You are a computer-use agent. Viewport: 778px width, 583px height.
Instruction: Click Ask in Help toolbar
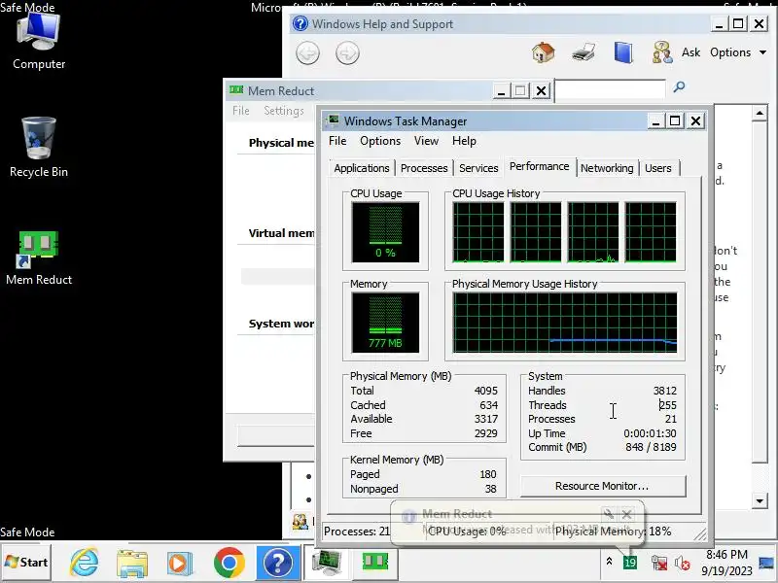pos(690,52)
